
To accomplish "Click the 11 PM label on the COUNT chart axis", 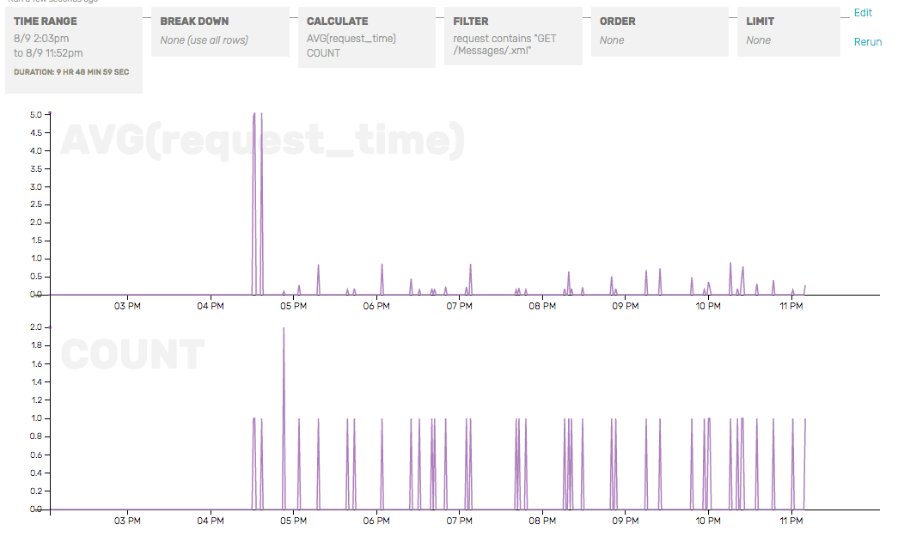I will tap(791, 520).
